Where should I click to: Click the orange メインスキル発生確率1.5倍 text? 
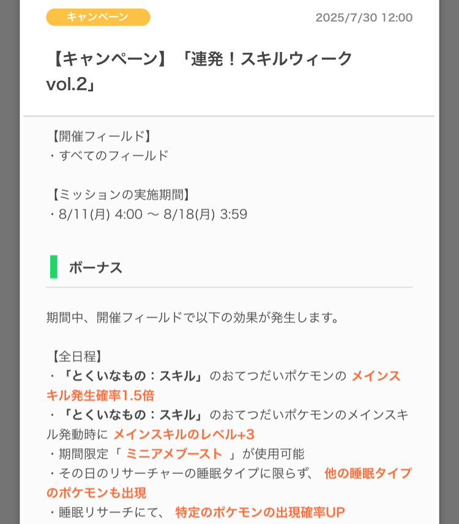[x=223, y=386]
